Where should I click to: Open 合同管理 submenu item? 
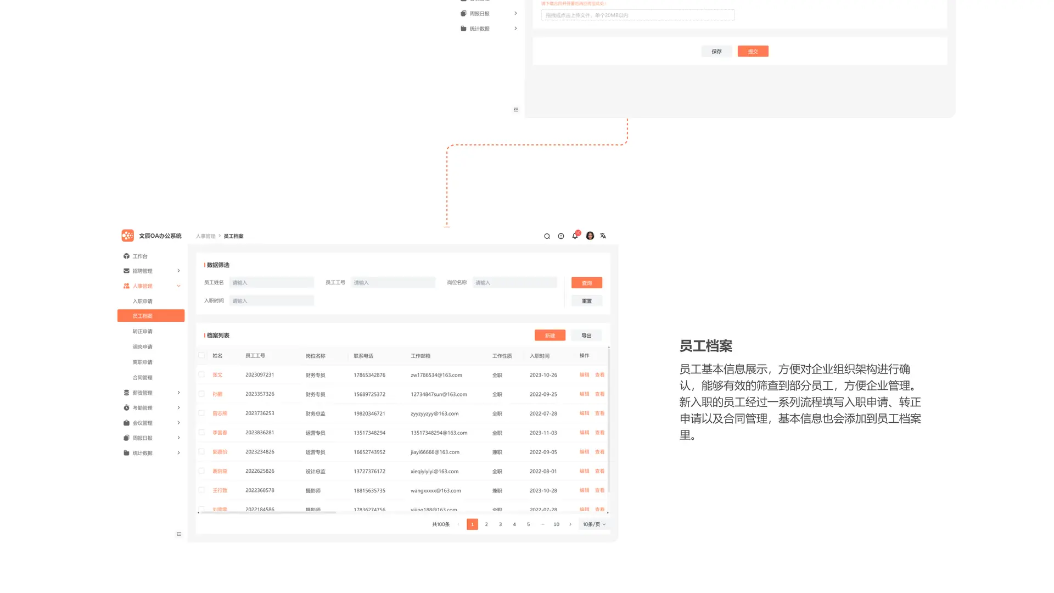(x=142, y=378)
